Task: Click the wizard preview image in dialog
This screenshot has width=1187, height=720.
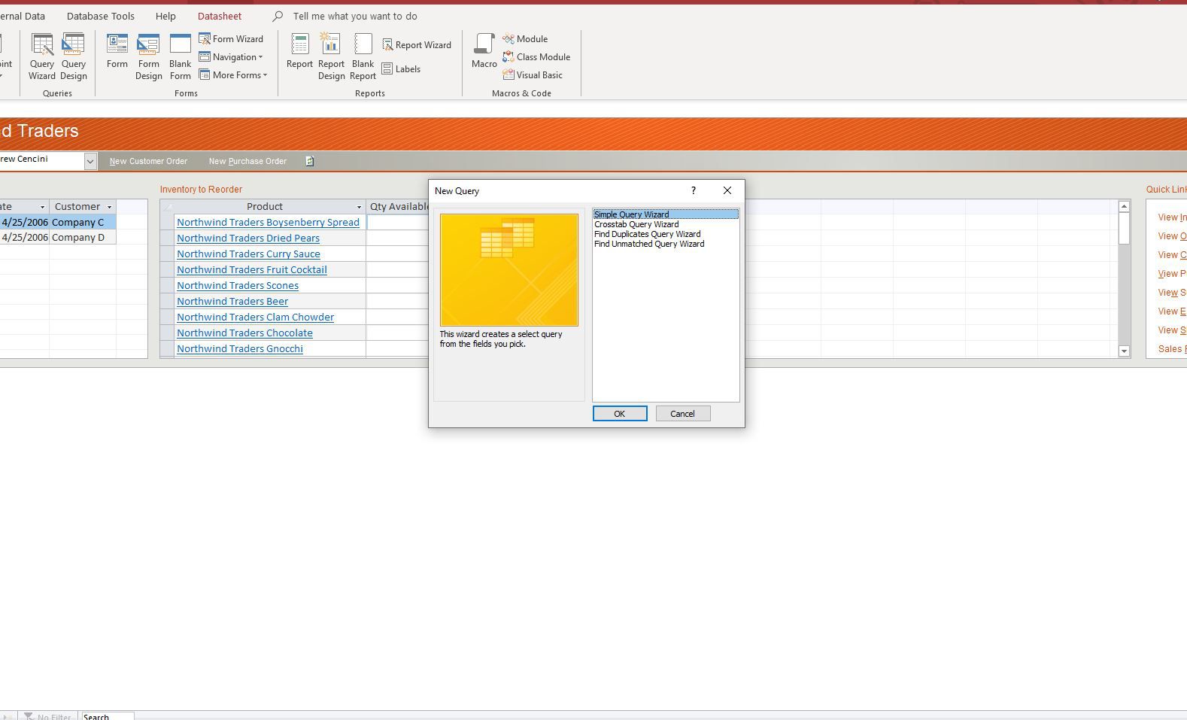Action: click(x=509, y=270)
